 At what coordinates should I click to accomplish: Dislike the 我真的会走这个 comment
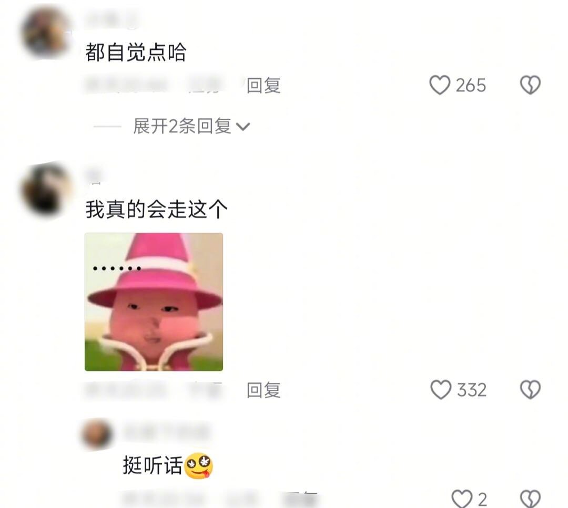click(x=530, y=390)
